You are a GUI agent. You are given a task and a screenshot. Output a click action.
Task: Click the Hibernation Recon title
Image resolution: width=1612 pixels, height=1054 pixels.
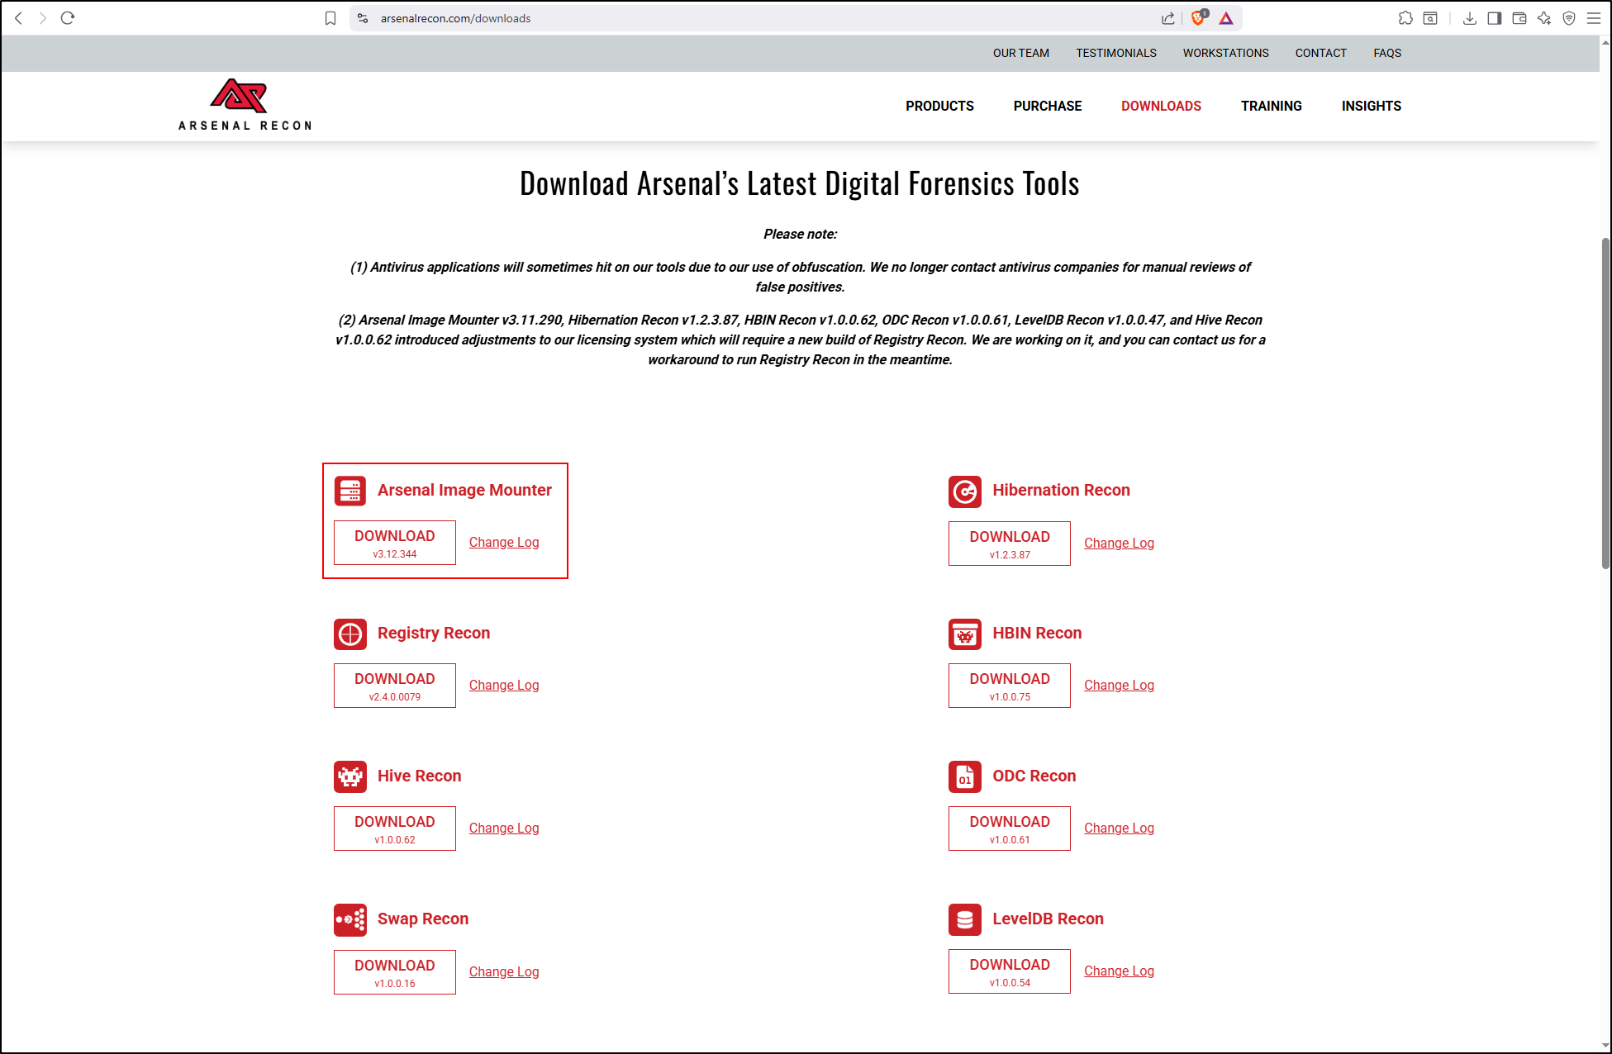(x=1061, y=490)
